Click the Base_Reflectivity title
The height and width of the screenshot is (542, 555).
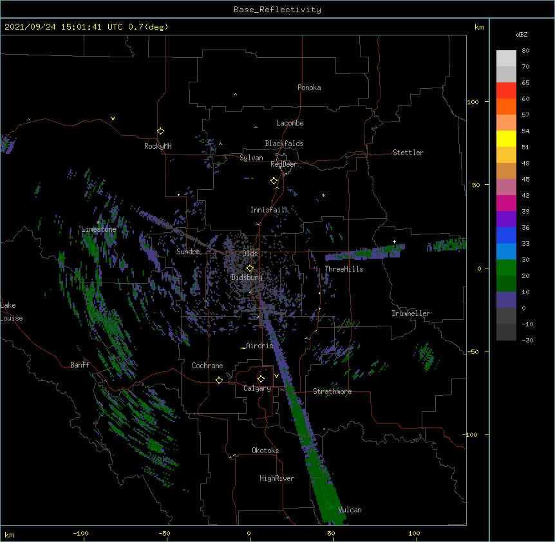pyautogui.click(x=277, y=10)
